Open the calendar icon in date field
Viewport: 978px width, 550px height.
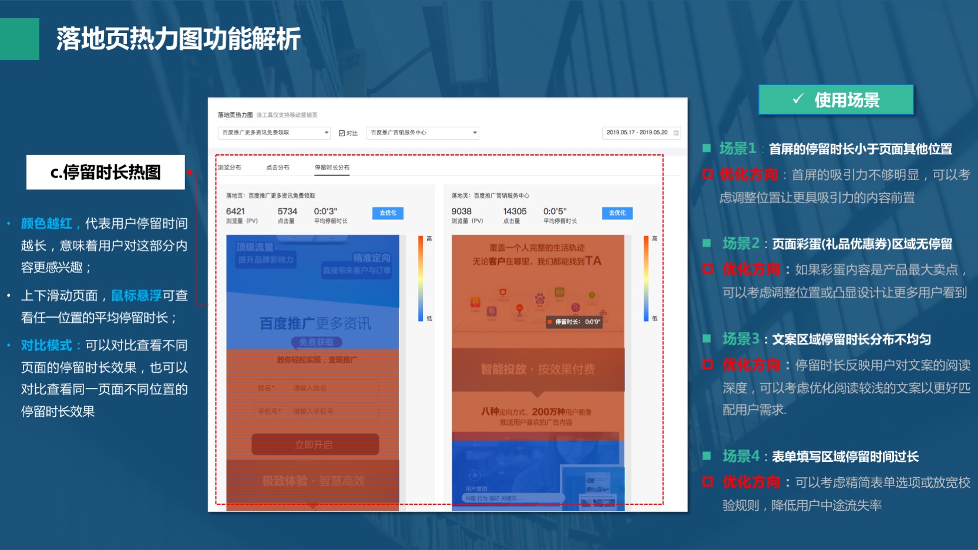pyautogui.click(x=675, y=133)
